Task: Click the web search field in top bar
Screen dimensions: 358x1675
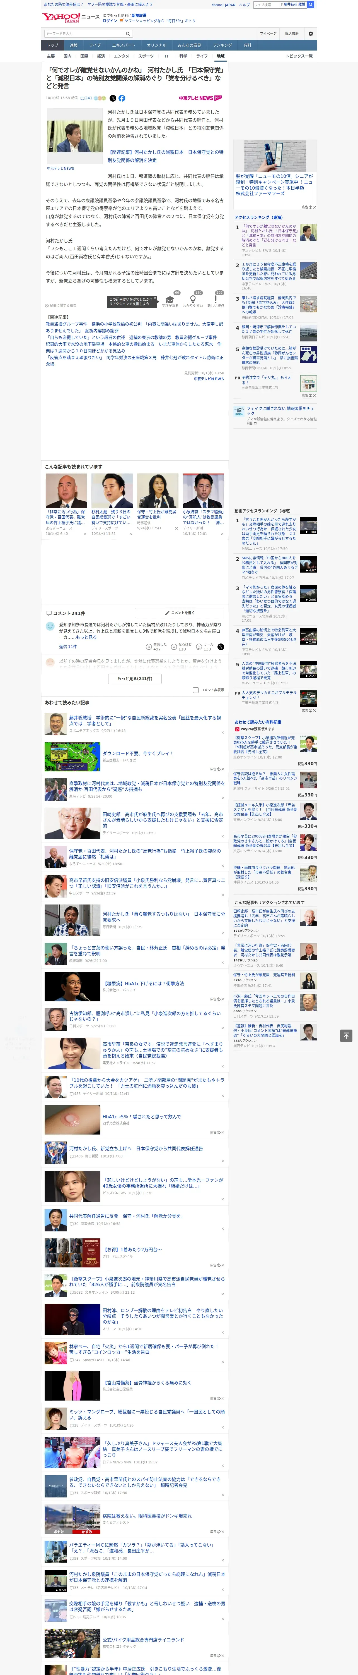Action: (x=266, y=4)
